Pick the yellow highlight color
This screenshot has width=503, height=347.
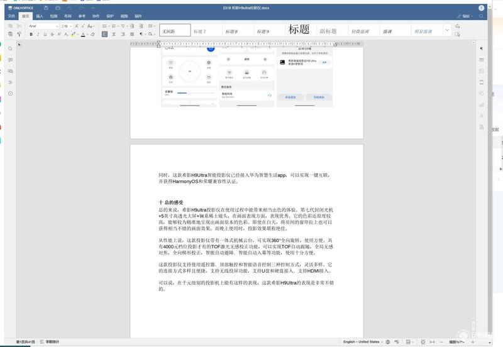[73, 34]
